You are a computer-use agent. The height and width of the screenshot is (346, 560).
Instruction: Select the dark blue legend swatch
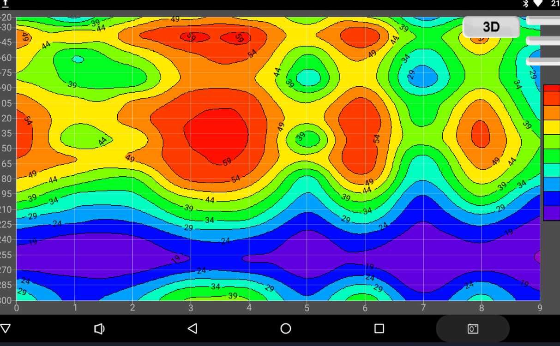click(551, 199)
